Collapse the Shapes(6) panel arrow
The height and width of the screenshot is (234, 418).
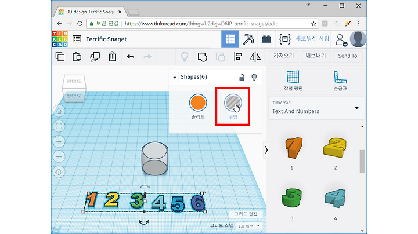pos(175,78)
